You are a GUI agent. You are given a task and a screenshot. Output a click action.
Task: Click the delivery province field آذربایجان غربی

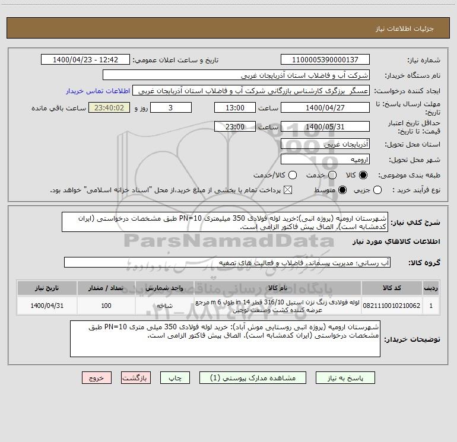pyautogui.click(x=325, y=144)
